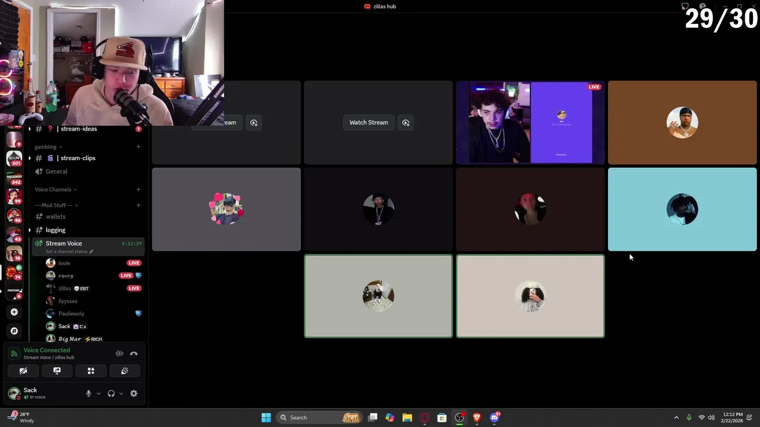
Task: Focus the participant tile with heart-decorated avatar
Action: (x=226, y=209)
